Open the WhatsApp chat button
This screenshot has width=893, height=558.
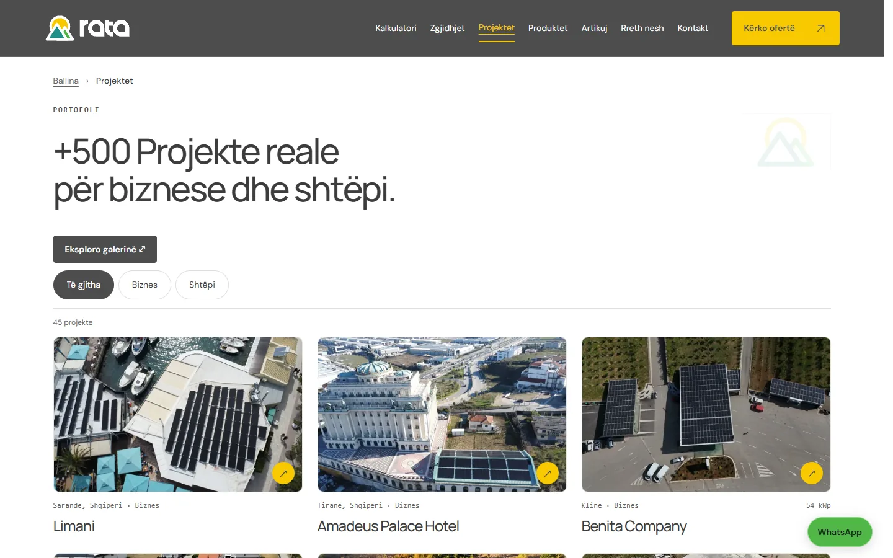click(840, 532)
